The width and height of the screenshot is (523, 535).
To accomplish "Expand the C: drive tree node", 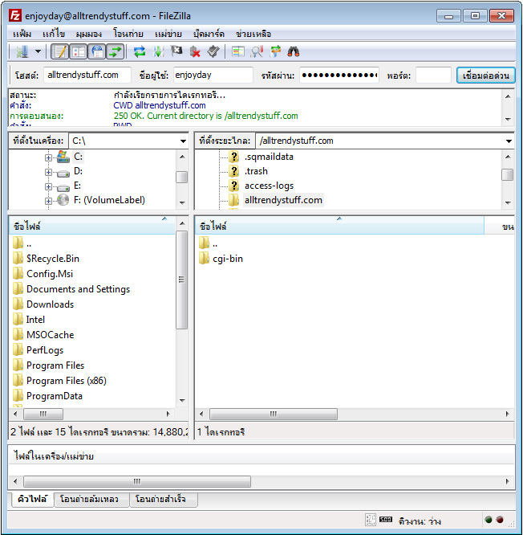I will click(x=48, y=157).
